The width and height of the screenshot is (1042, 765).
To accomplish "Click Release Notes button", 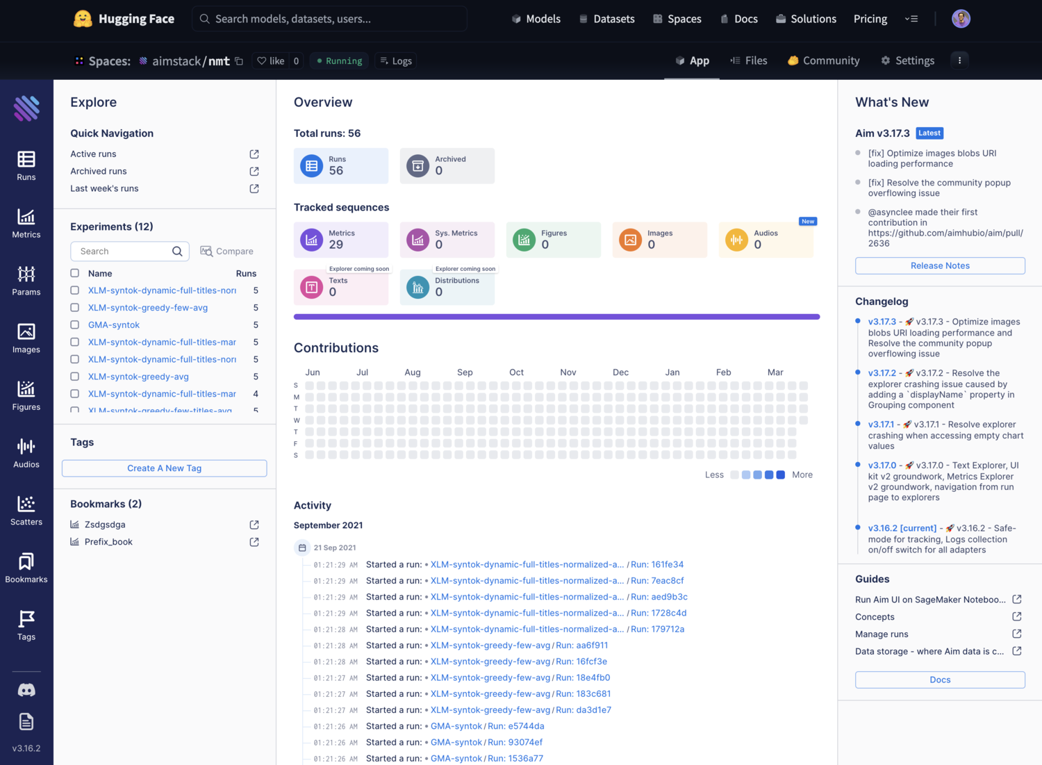I will tap(940, 265).
